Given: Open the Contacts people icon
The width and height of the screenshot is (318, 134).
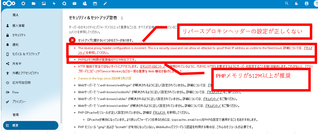Looking at the screenshot, I should (x=85, y=4).
